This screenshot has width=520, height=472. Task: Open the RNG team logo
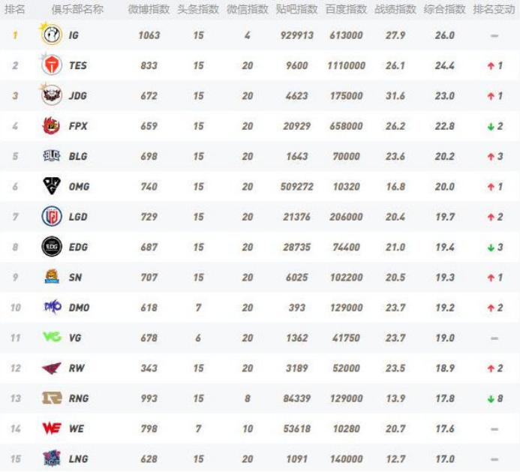point(52,398)
